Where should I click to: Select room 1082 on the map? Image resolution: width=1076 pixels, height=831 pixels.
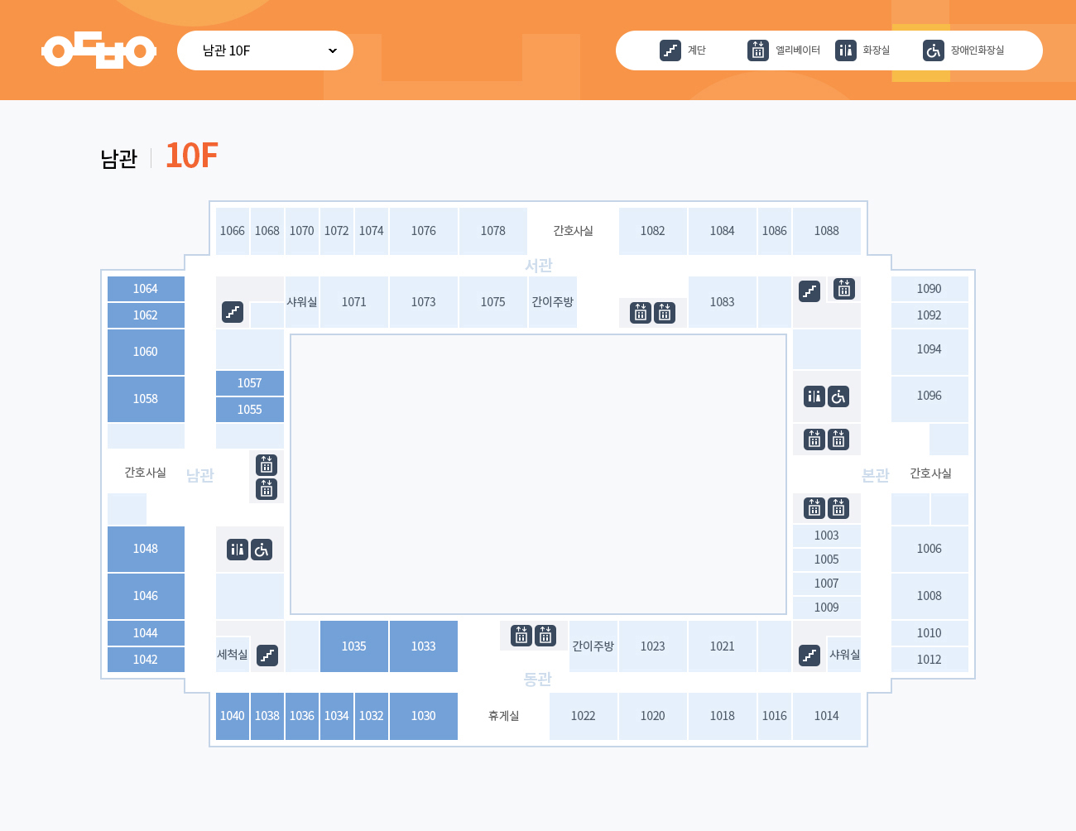coord(653,231)
